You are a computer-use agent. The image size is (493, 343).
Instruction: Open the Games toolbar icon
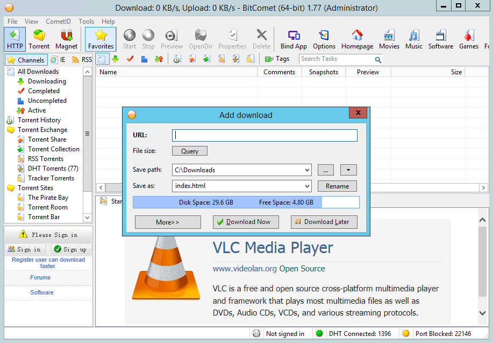point(469,39)
